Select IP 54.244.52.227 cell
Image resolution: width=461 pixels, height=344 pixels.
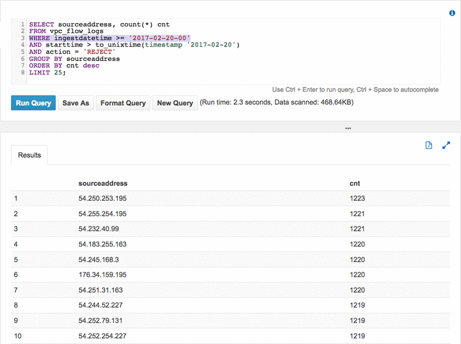[100, 305]
